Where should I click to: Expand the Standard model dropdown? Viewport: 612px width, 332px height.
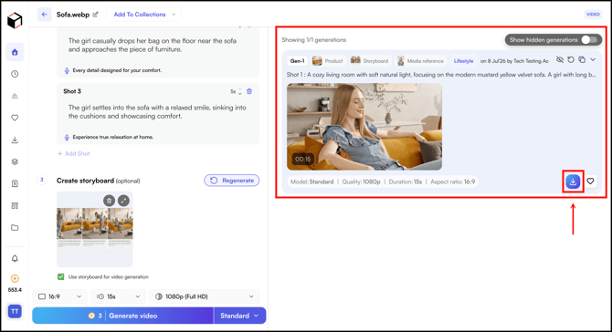tap(239, 316)
